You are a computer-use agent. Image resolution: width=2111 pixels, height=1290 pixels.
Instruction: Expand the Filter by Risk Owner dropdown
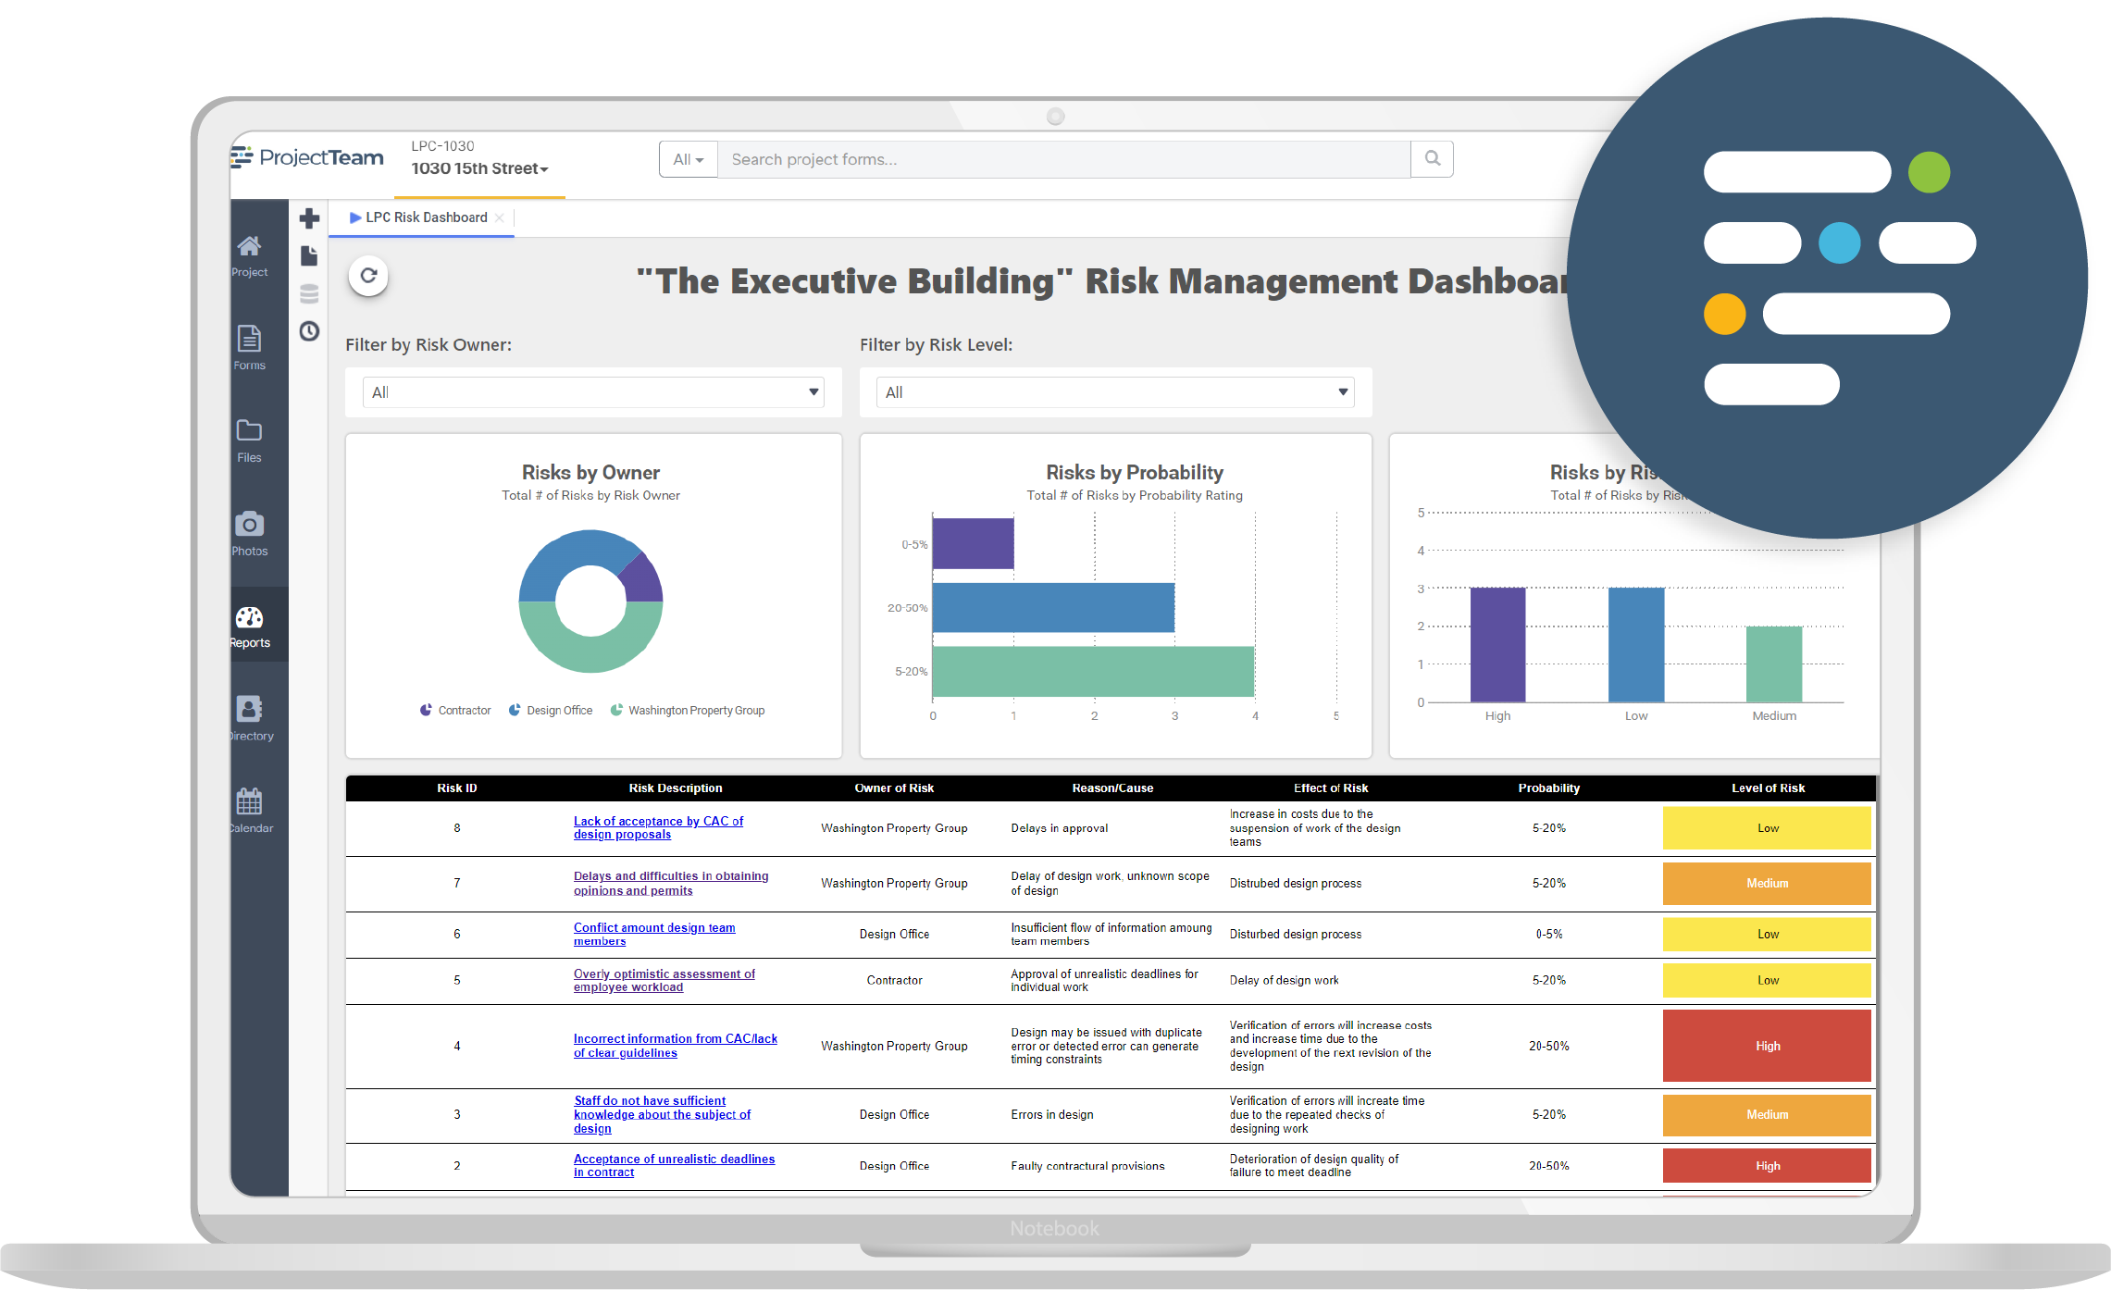594,392
